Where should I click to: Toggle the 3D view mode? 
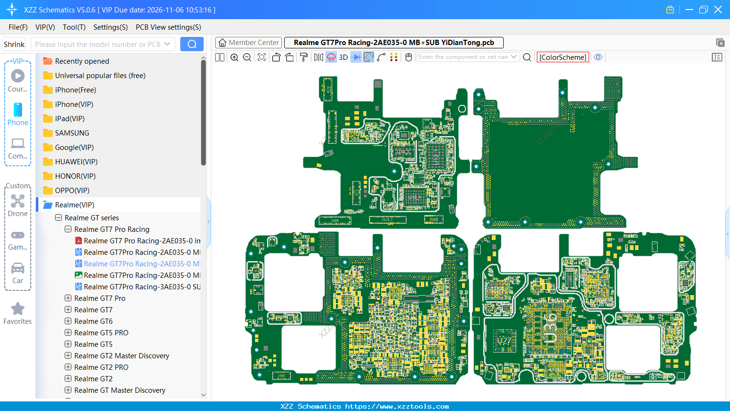(x=343, y=57)
